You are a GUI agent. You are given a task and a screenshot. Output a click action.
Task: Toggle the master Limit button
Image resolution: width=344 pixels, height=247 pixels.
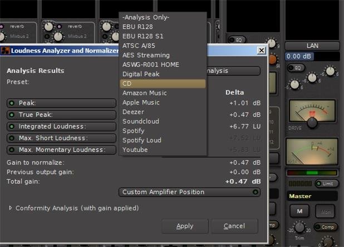327,184
